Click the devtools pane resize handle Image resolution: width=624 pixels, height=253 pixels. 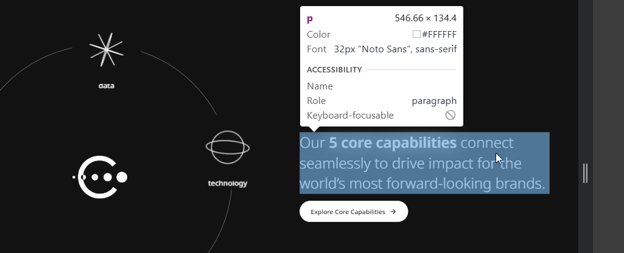tap(585, 173)
